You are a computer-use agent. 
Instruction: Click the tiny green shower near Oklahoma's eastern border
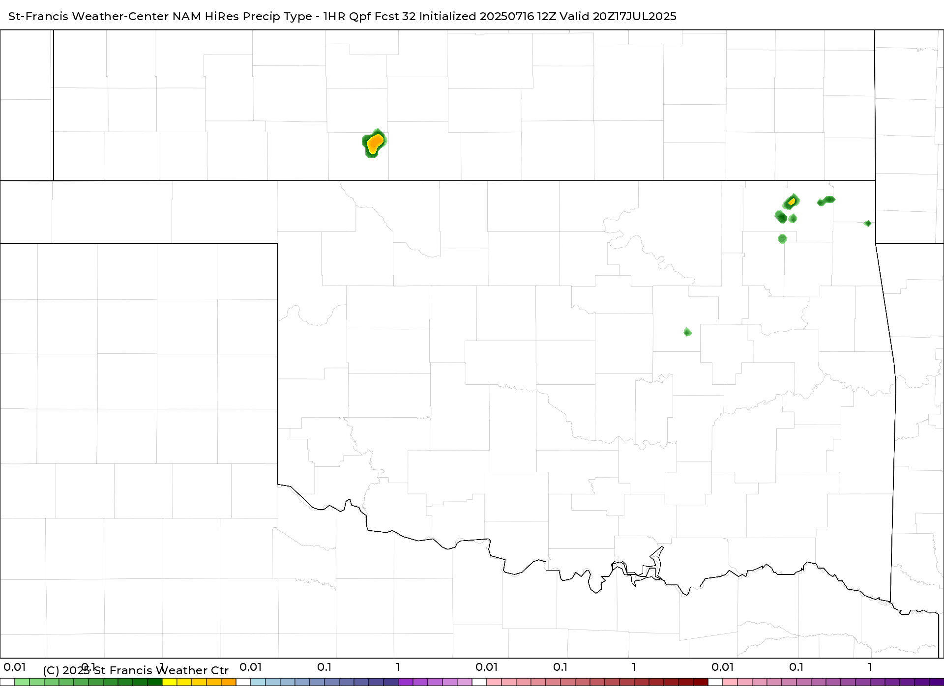click(x=868, y=224)
